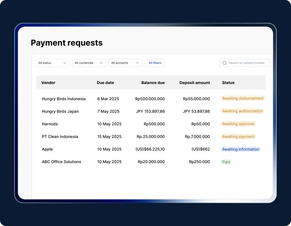This screenshot has width=291, height=226.
Task: Expand the All currencies dropdown
Action: pyautogui.click(x=89, y=63)
